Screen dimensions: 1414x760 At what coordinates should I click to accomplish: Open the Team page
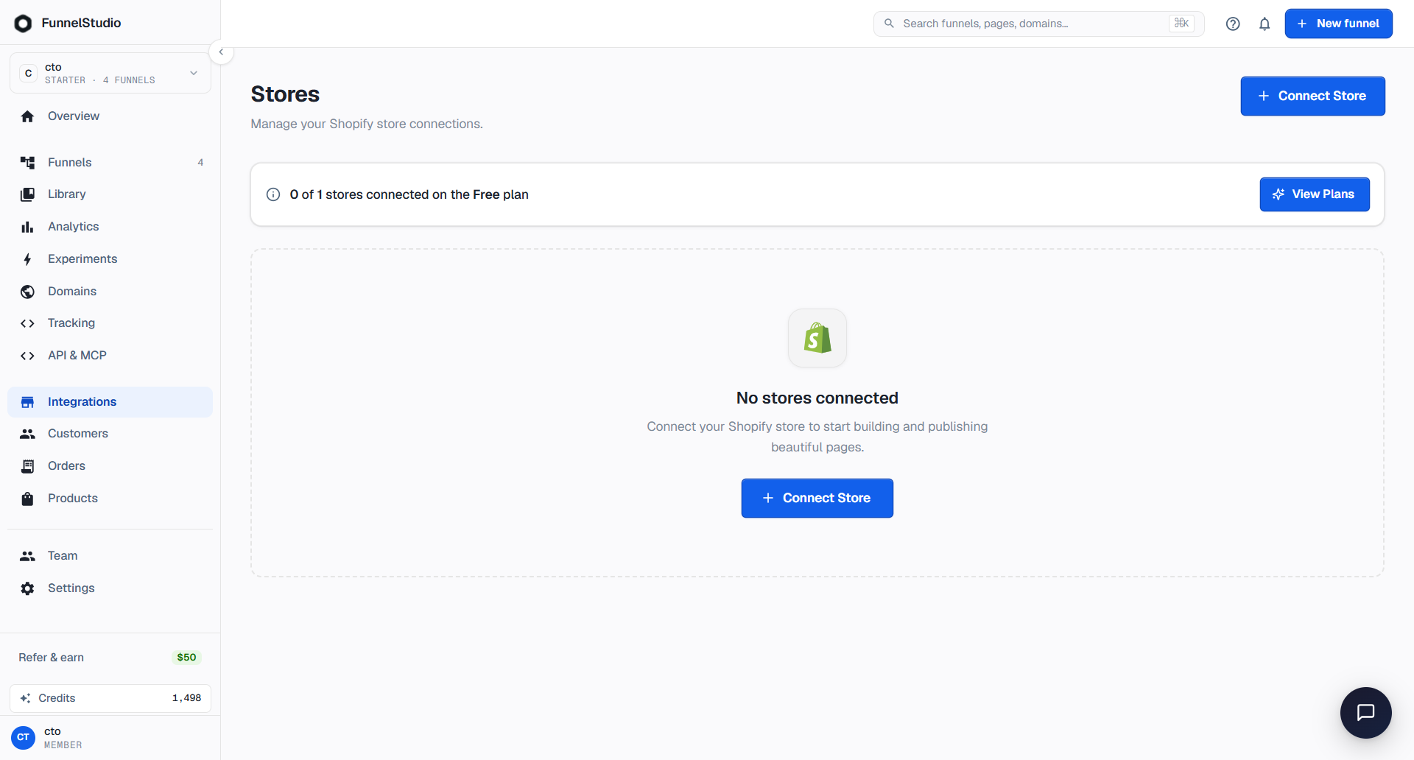pos(110,556)
